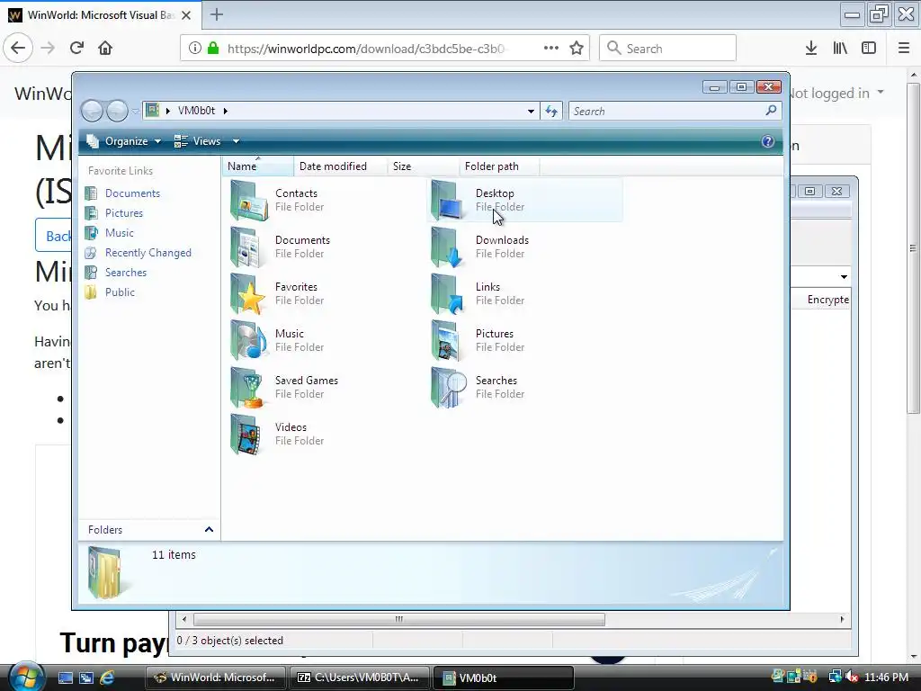Click the Firefox URL address field
921x691 pixels.
click(x=366, y=49)
